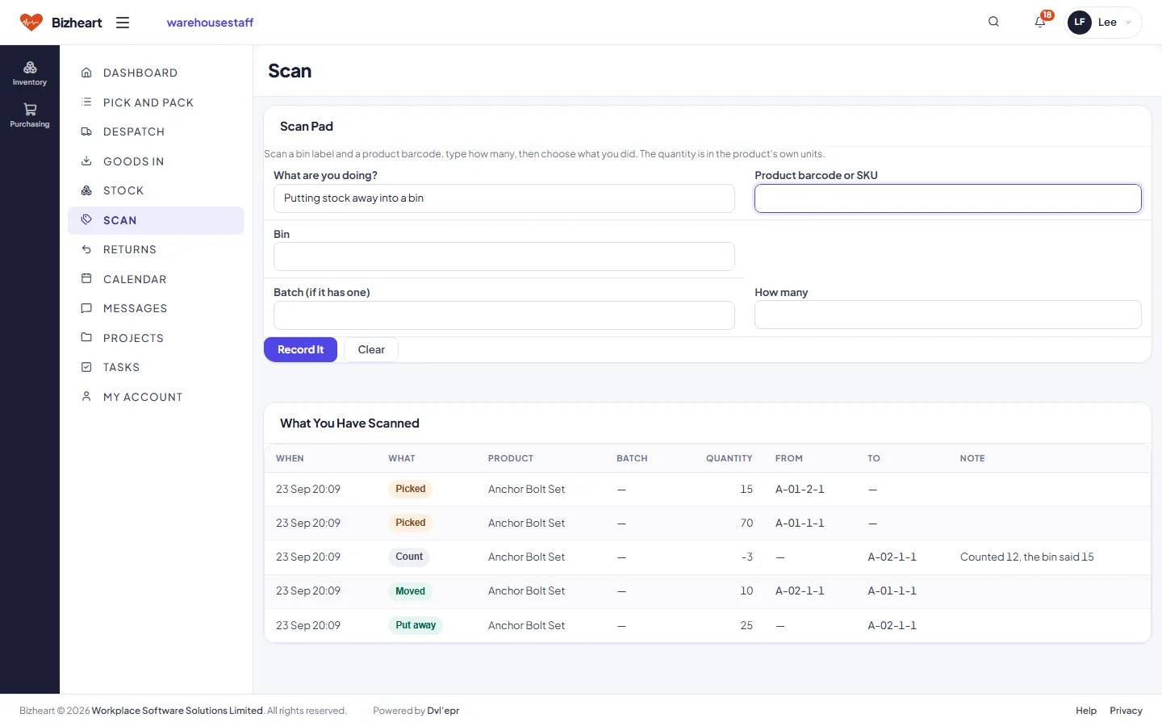Click the Clear button

(x=371, y=349)
